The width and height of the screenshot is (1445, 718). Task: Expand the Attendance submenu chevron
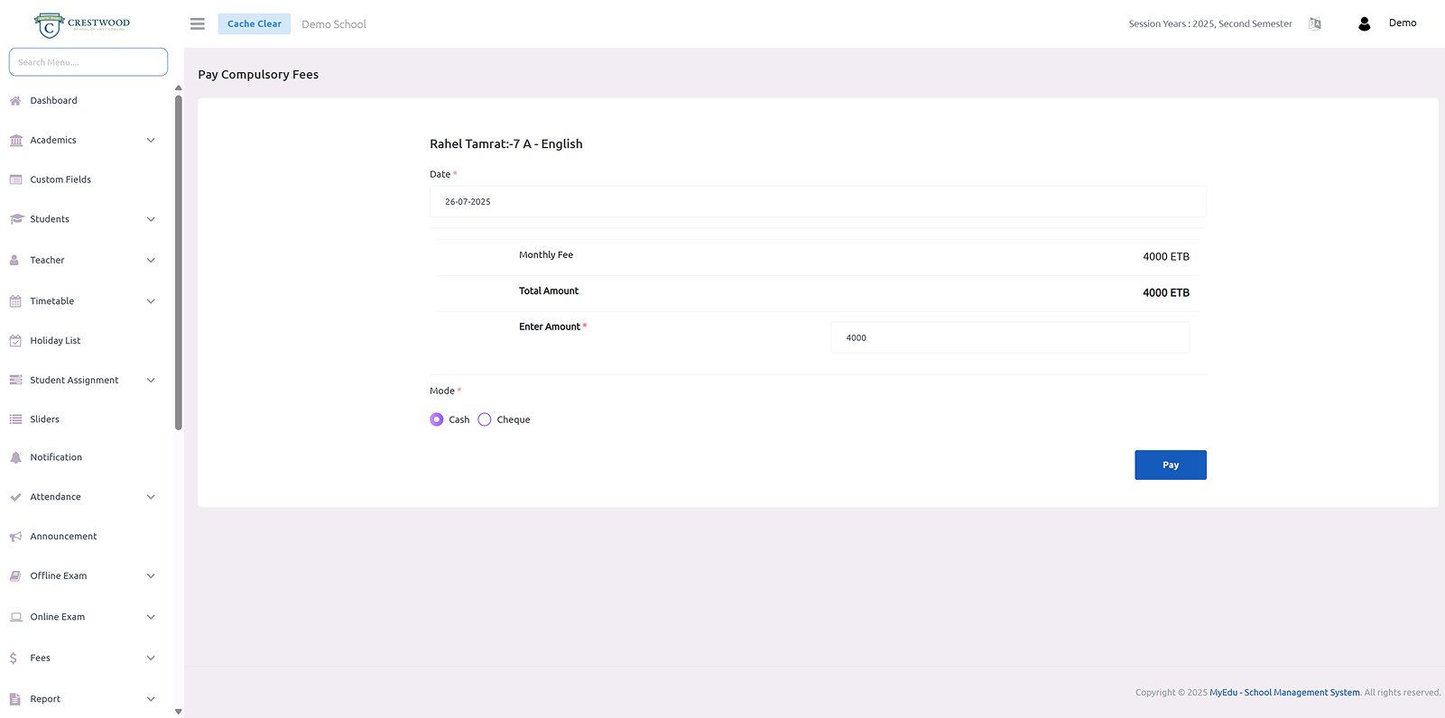coord(151,497)
